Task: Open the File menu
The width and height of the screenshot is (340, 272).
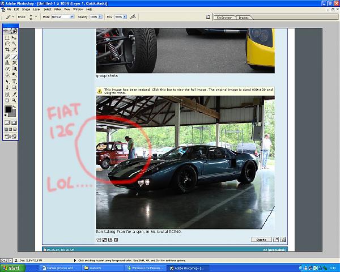Action: 8,9
